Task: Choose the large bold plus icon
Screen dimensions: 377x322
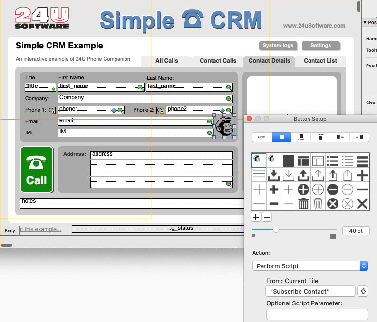Action: pos(362,175)
